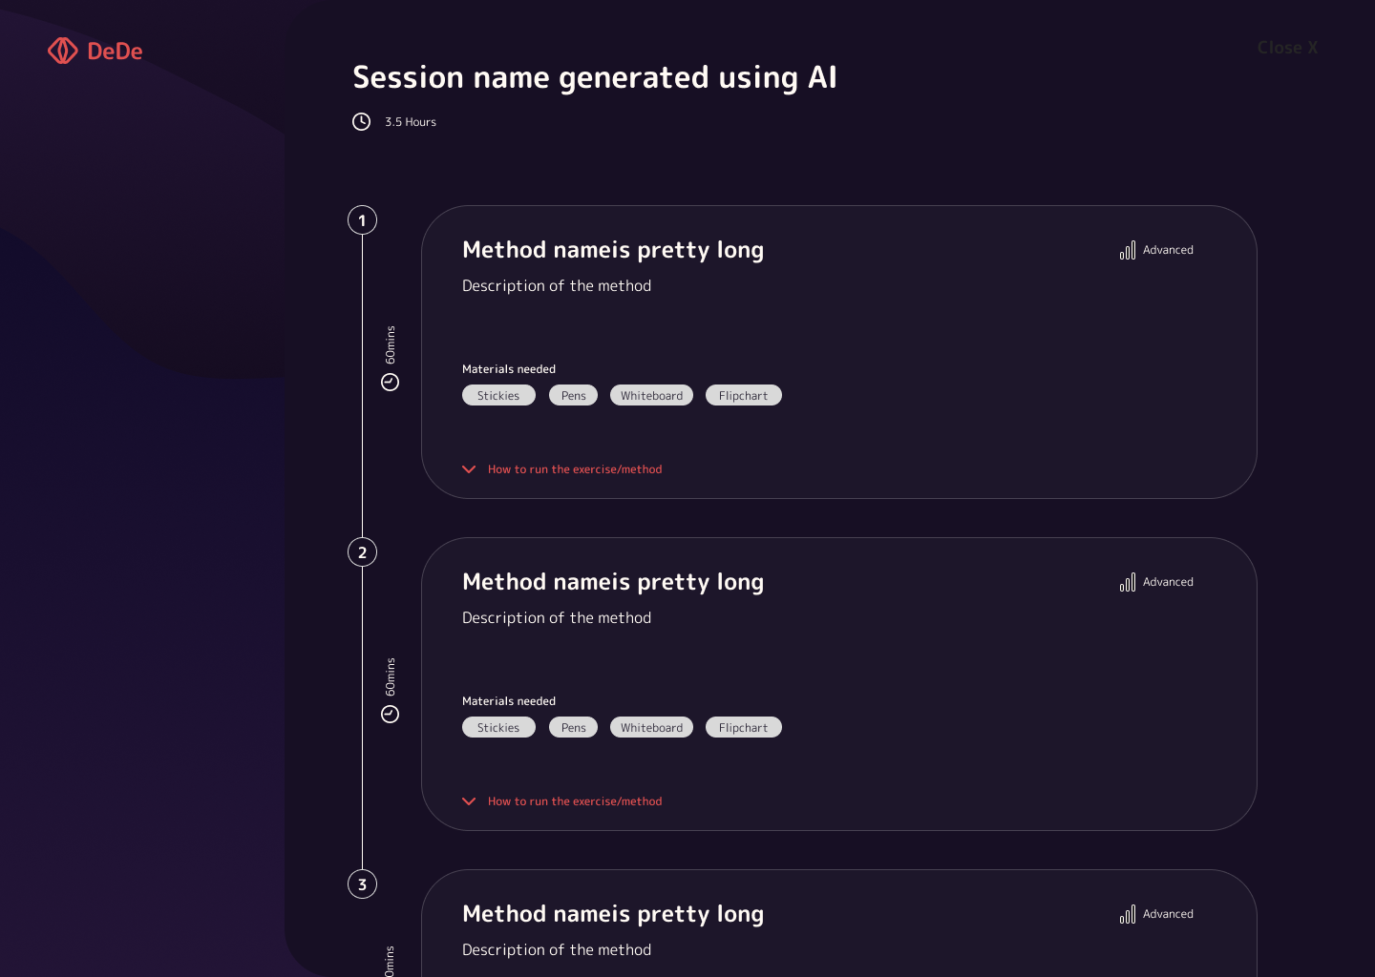Click the step 3 circle on the timeline
The width and height of the screenshot is (1375, 977).
[362, 883]
